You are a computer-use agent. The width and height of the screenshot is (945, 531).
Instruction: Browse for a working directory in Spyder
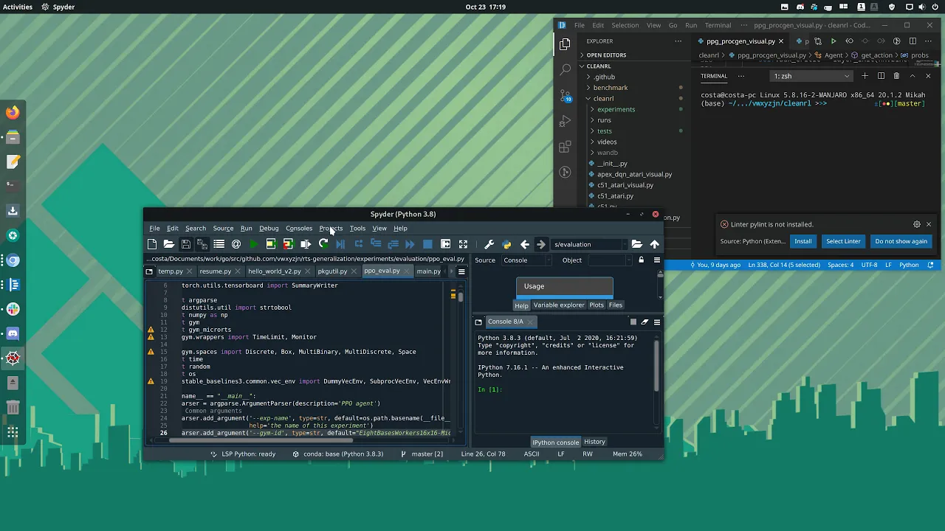636,244
